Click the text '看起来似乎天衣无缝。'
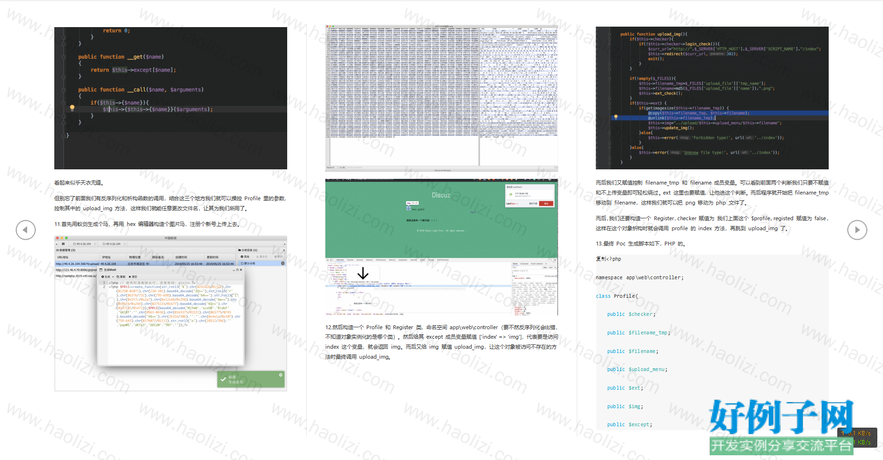 [80, 183]
